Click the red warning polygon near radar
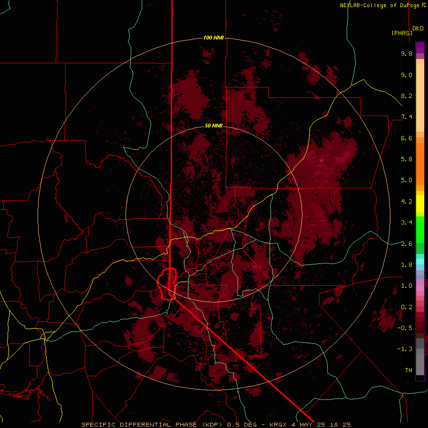This screenshot has width=428, height=428. click(x=167, y=284)
